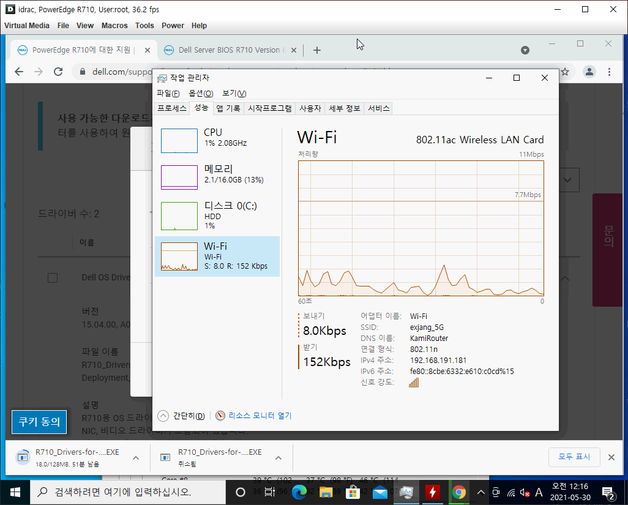This screenshot has width=628, height=505.
Task: Select the CPU performance graph thumbnail
Action: [179, 141]
